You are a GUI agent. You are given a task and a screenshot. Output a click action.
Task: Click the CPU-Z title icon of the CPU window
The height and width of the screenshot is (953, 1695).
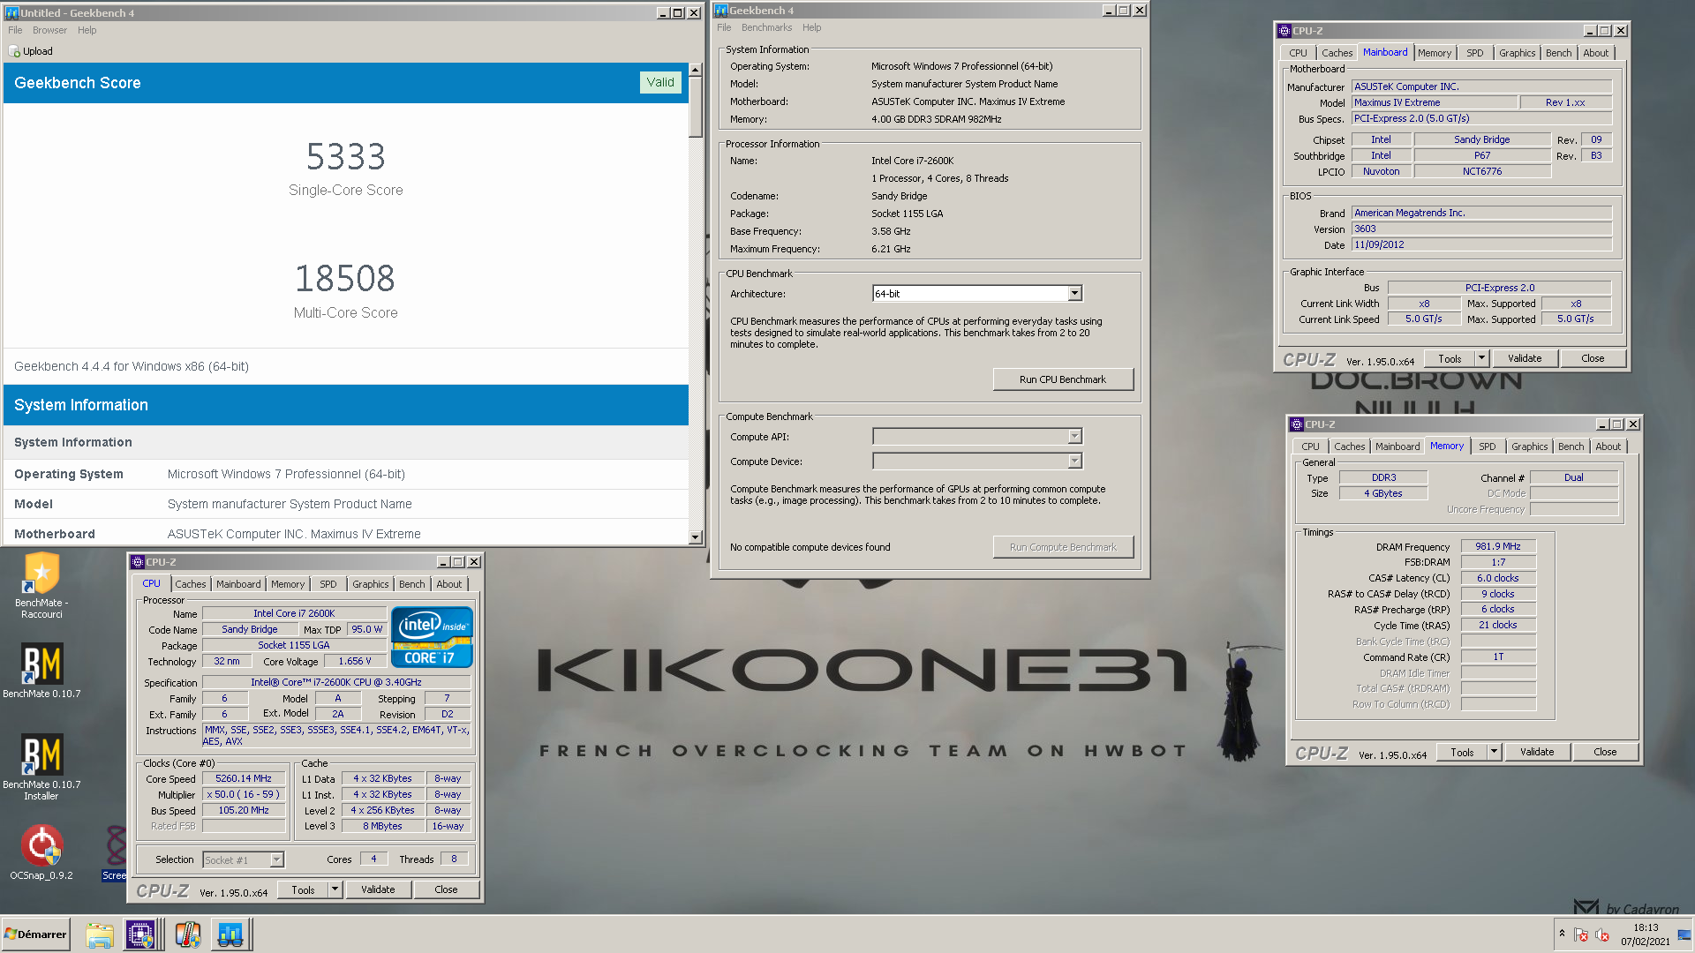pyautogui.click(x=138, y=562)
